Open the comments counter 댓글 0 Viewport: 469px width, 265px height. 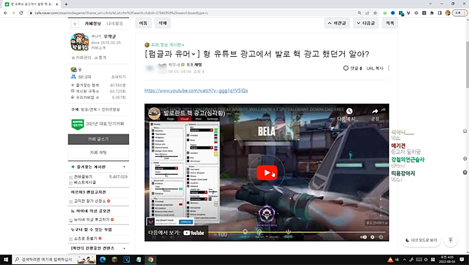coord(353,68)
